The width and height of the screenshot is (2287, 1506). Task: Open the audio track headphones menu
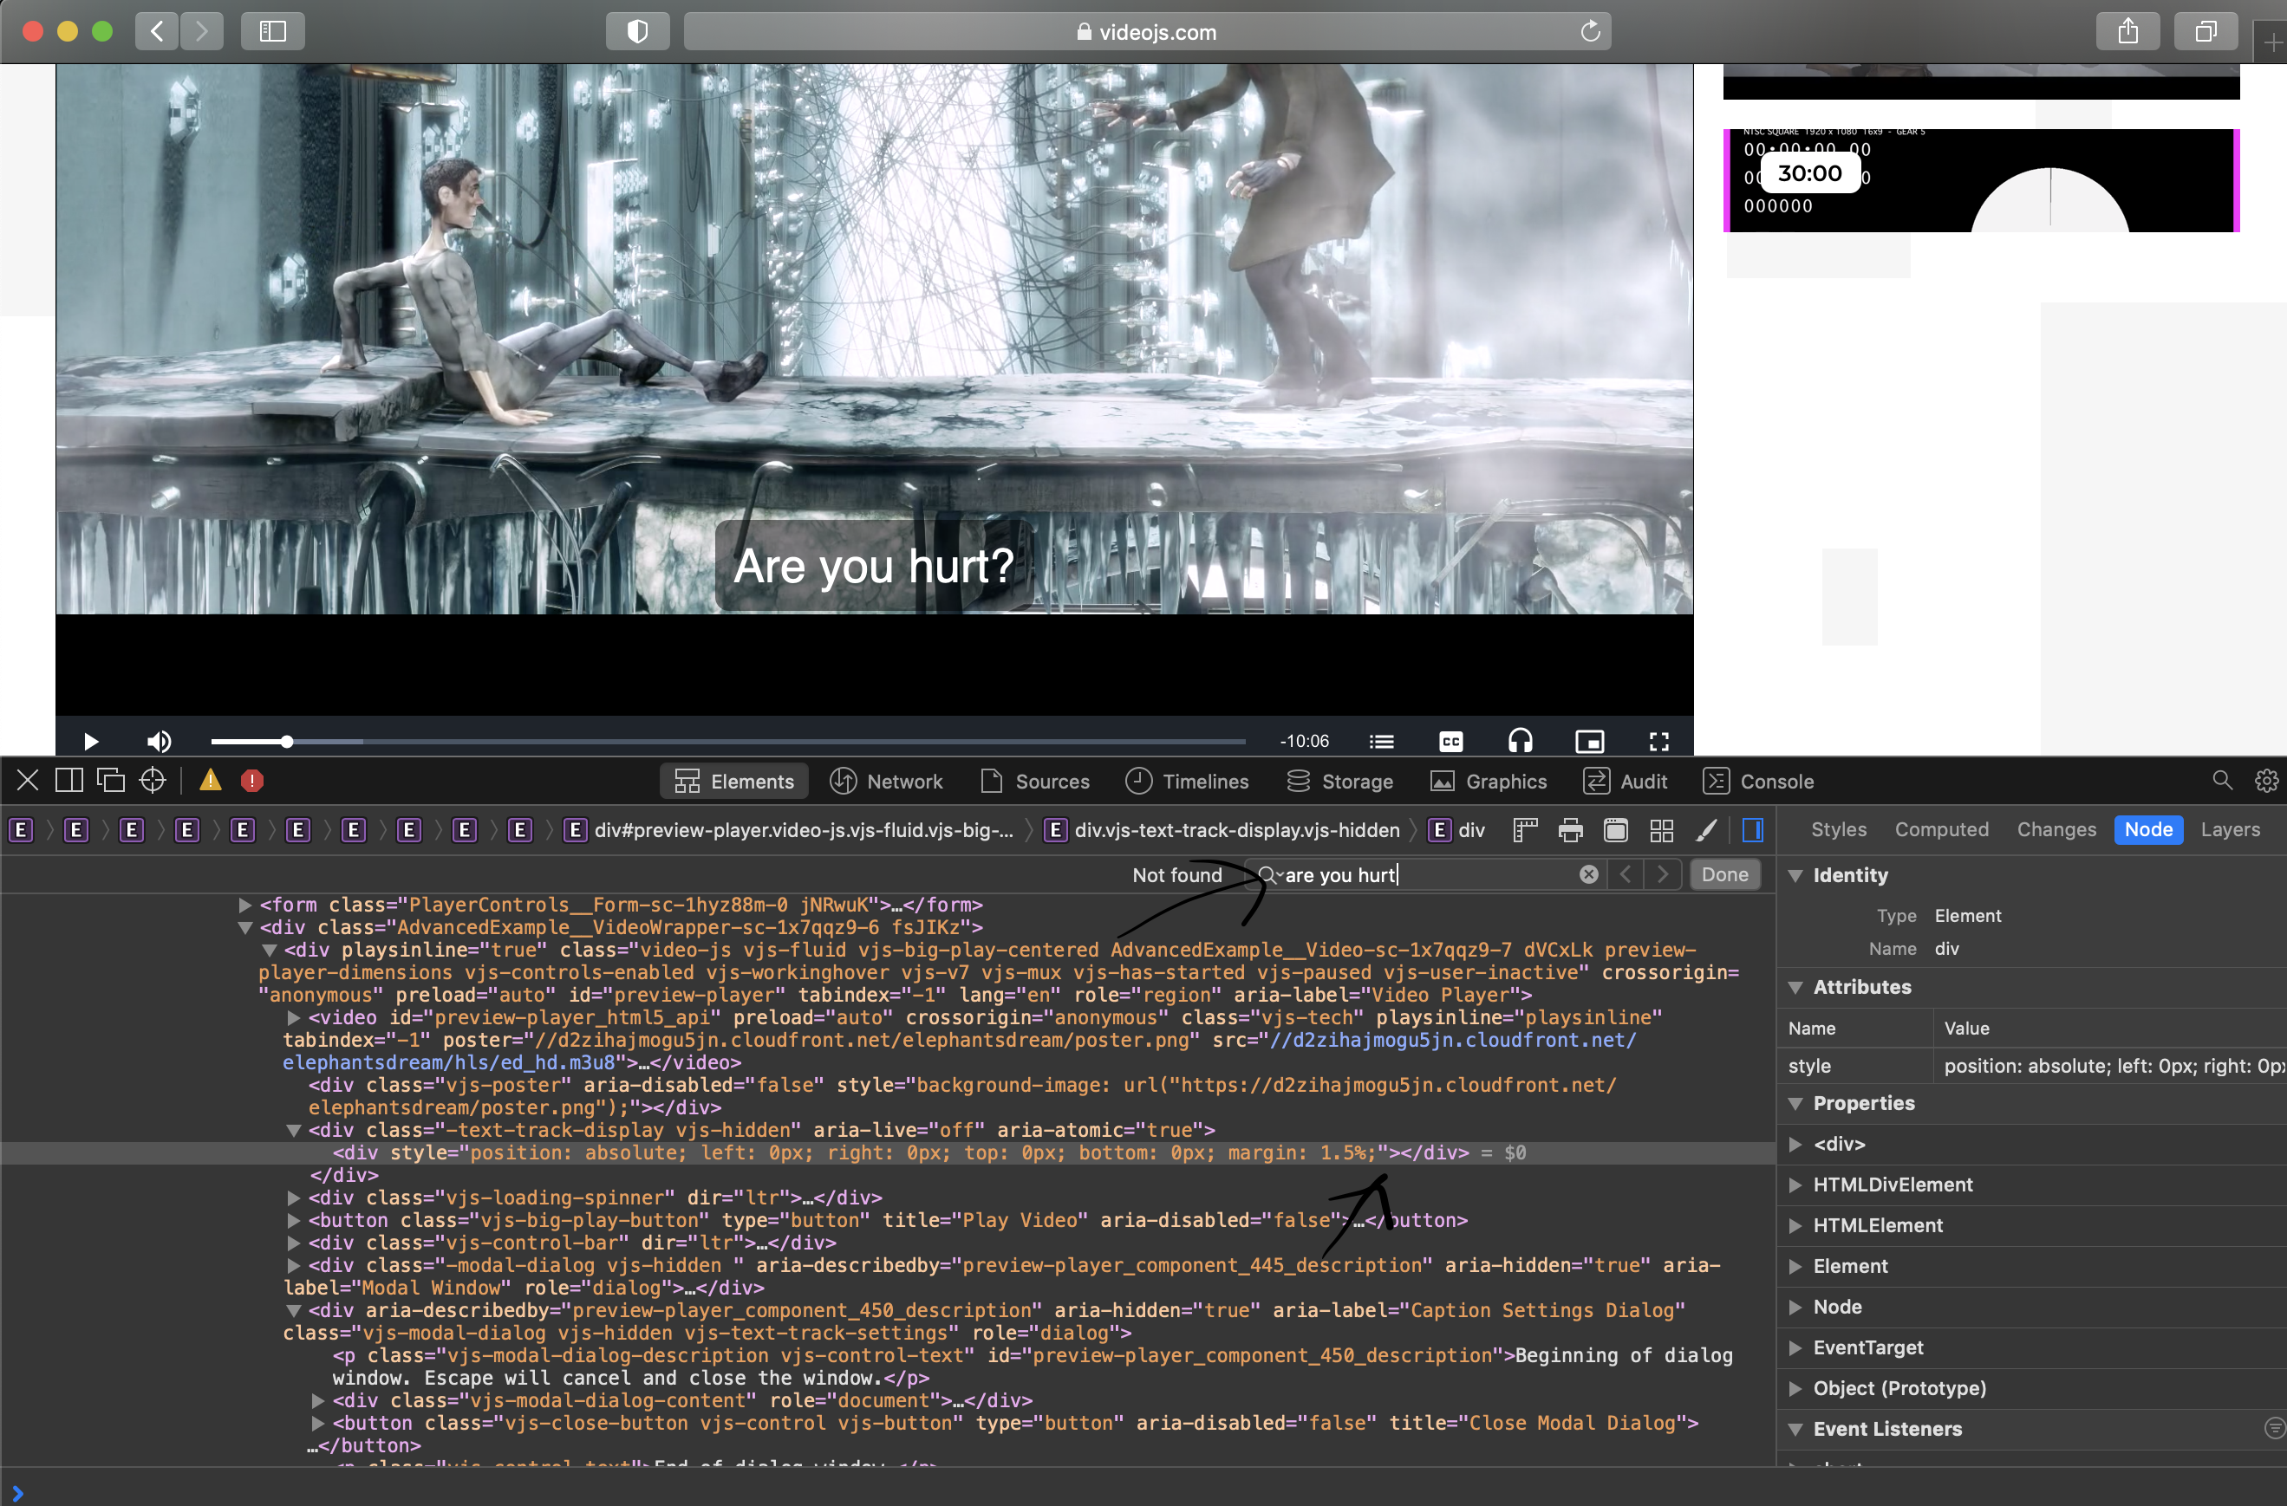[x=1519, y=742]
